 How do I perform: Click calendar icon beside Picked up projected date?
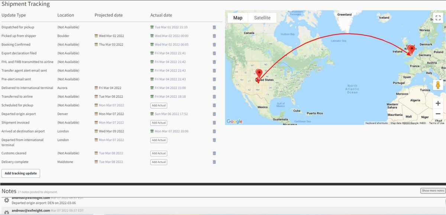pos(96,36)
